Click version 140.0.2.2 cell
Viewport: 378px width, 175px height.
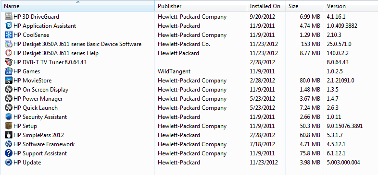pyautogui.click(x=338, y=53)
